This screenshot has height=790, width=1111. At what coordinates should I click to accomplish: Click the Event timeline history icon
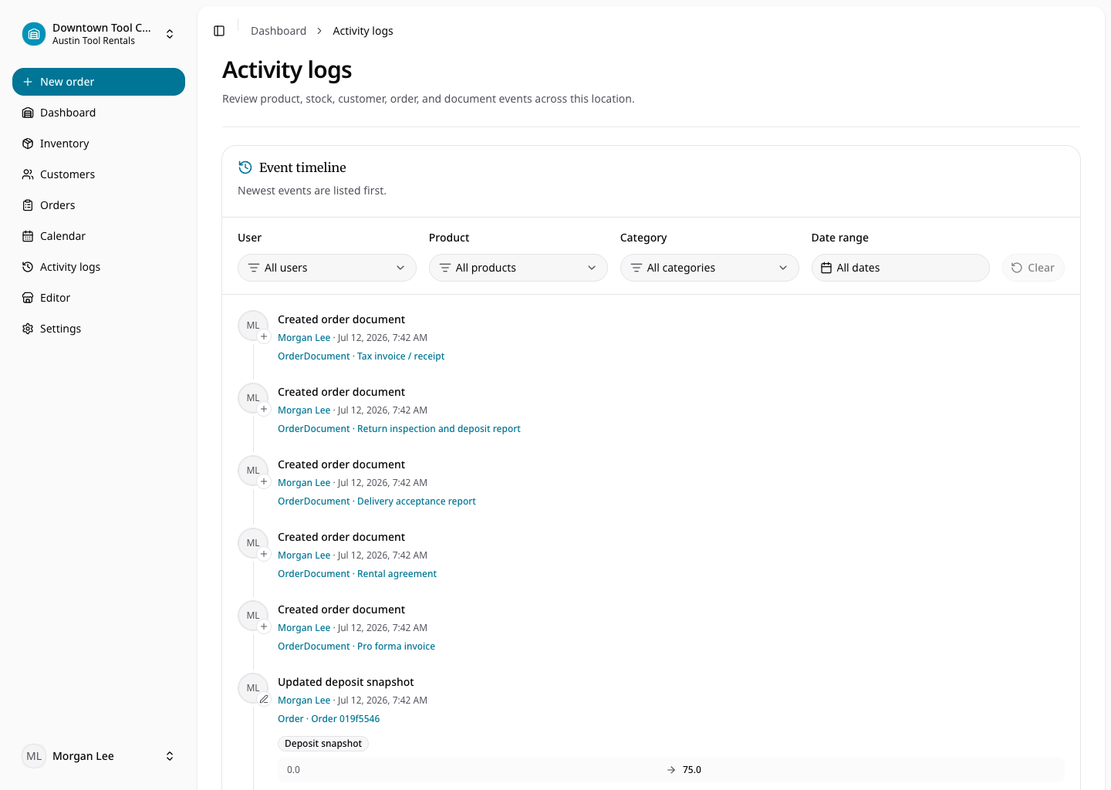pyautogui.click(x=245, y=167)
